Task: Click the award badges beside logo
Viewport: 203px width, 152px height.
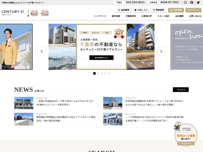Action: click(38, 13)
